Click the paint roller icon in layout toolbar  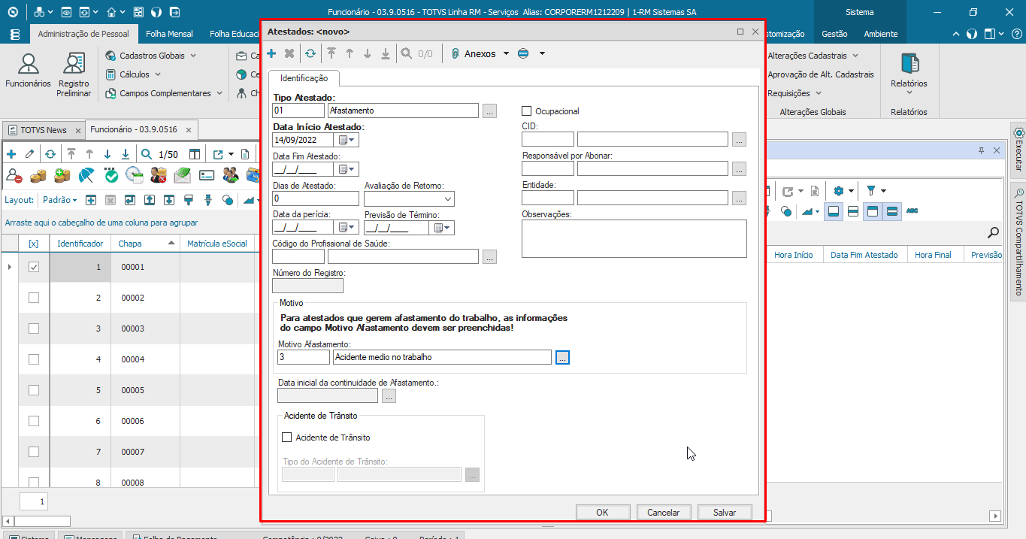coord(189,200)
